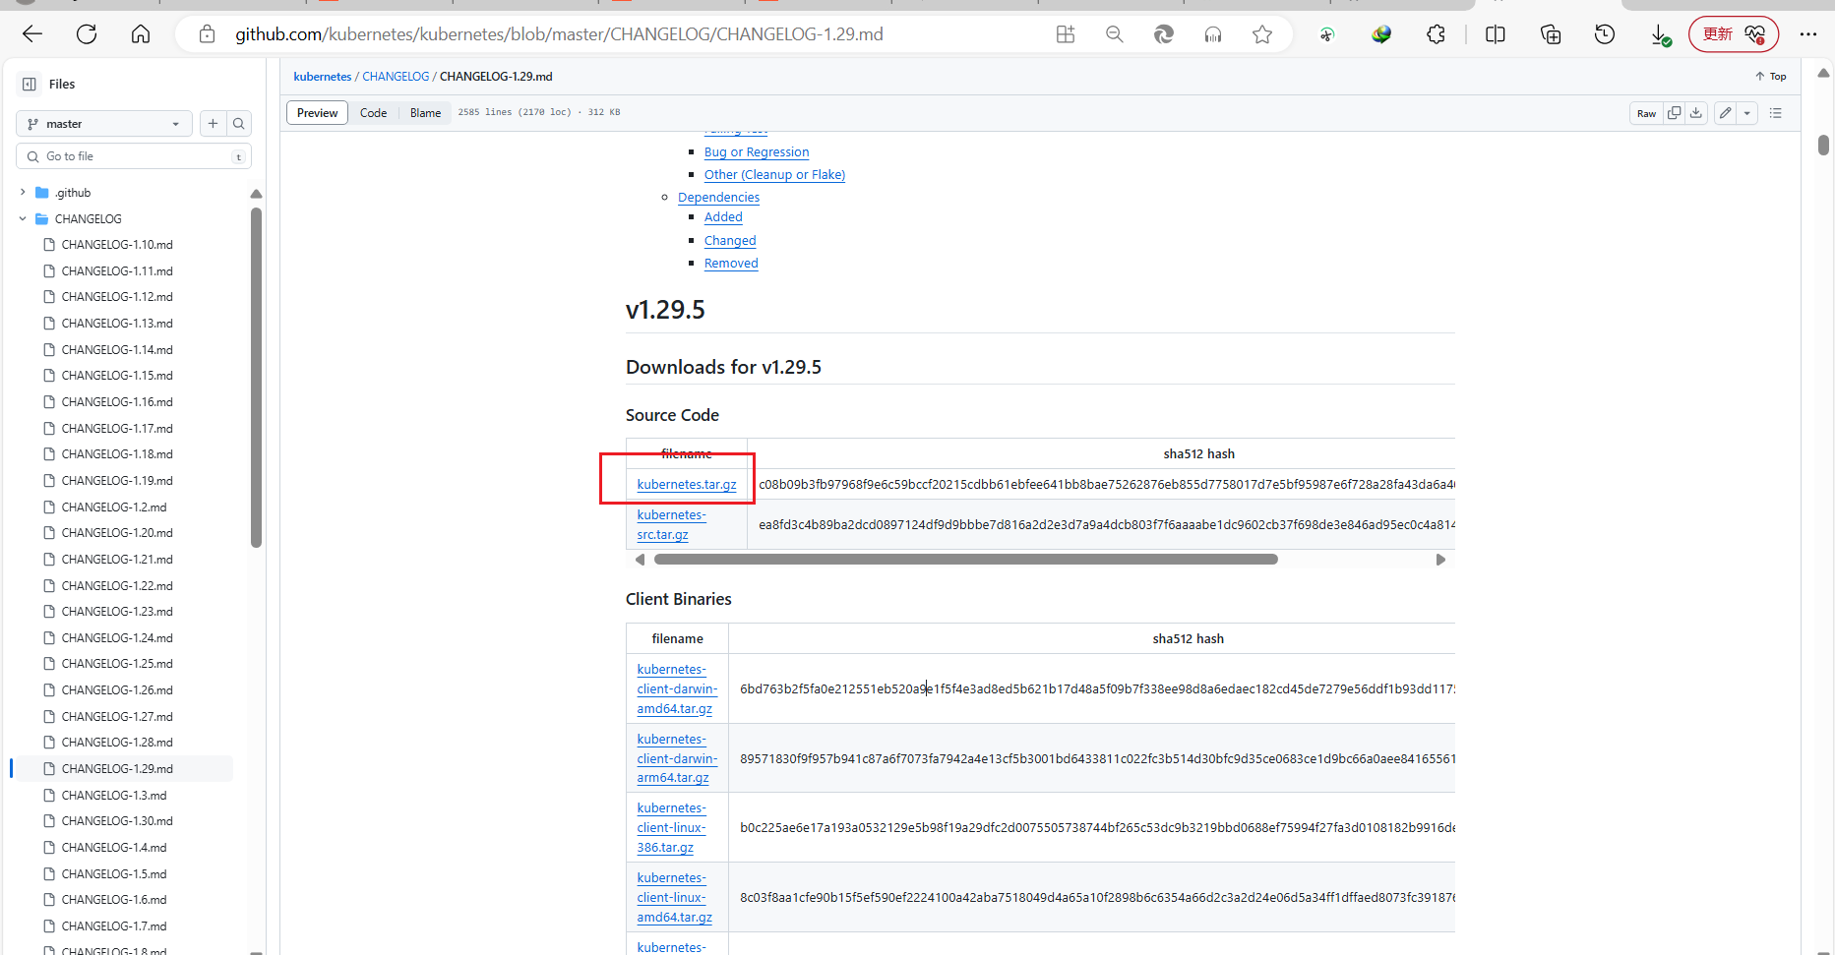
Task: Open the outline list icon
Action: (1776, 113)
